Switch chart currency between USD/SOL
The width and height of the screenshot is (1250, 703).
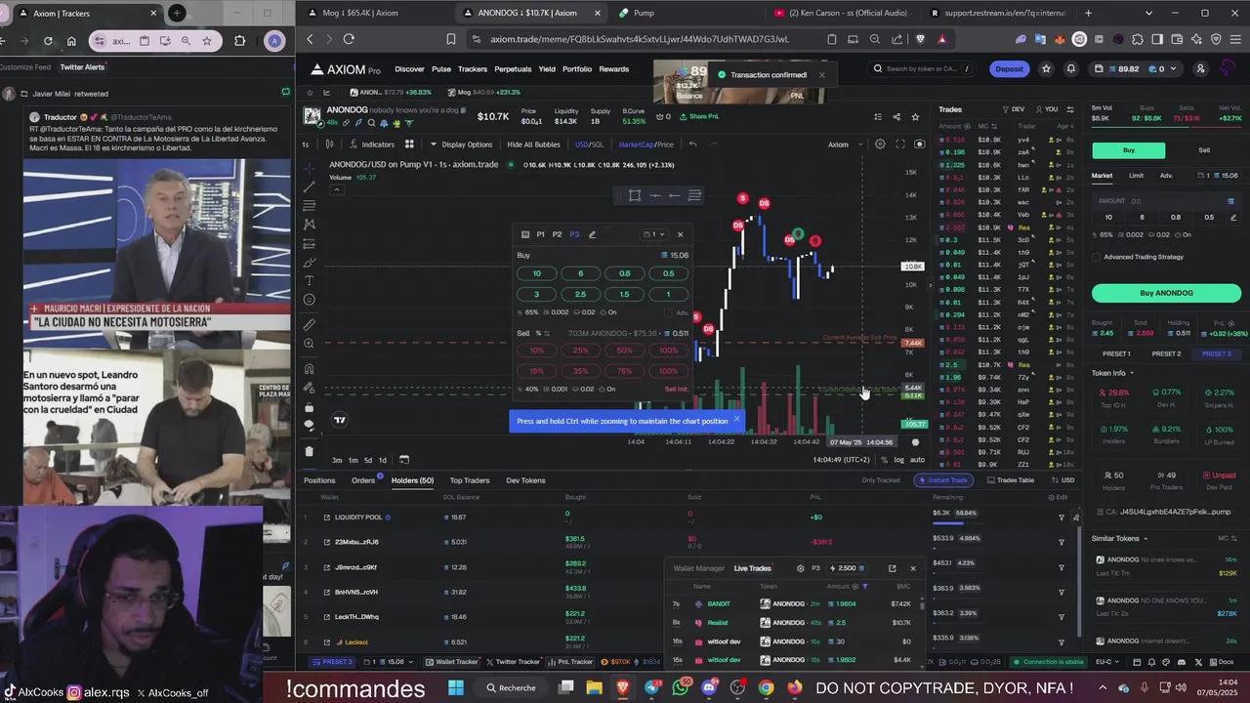click(589, 145)
